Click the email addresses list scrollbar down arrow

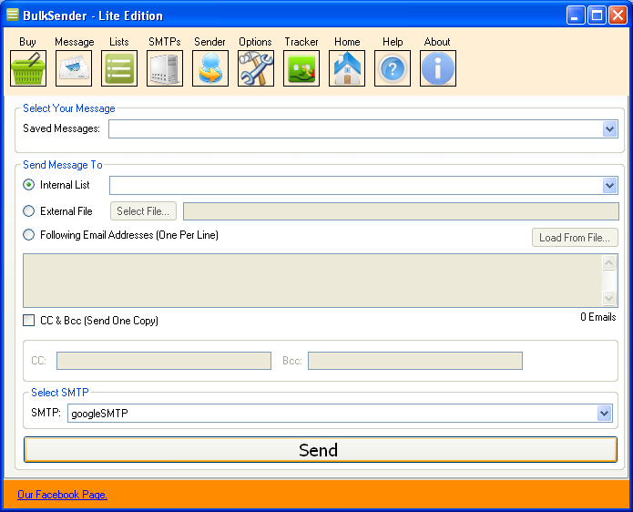point(609,298)
